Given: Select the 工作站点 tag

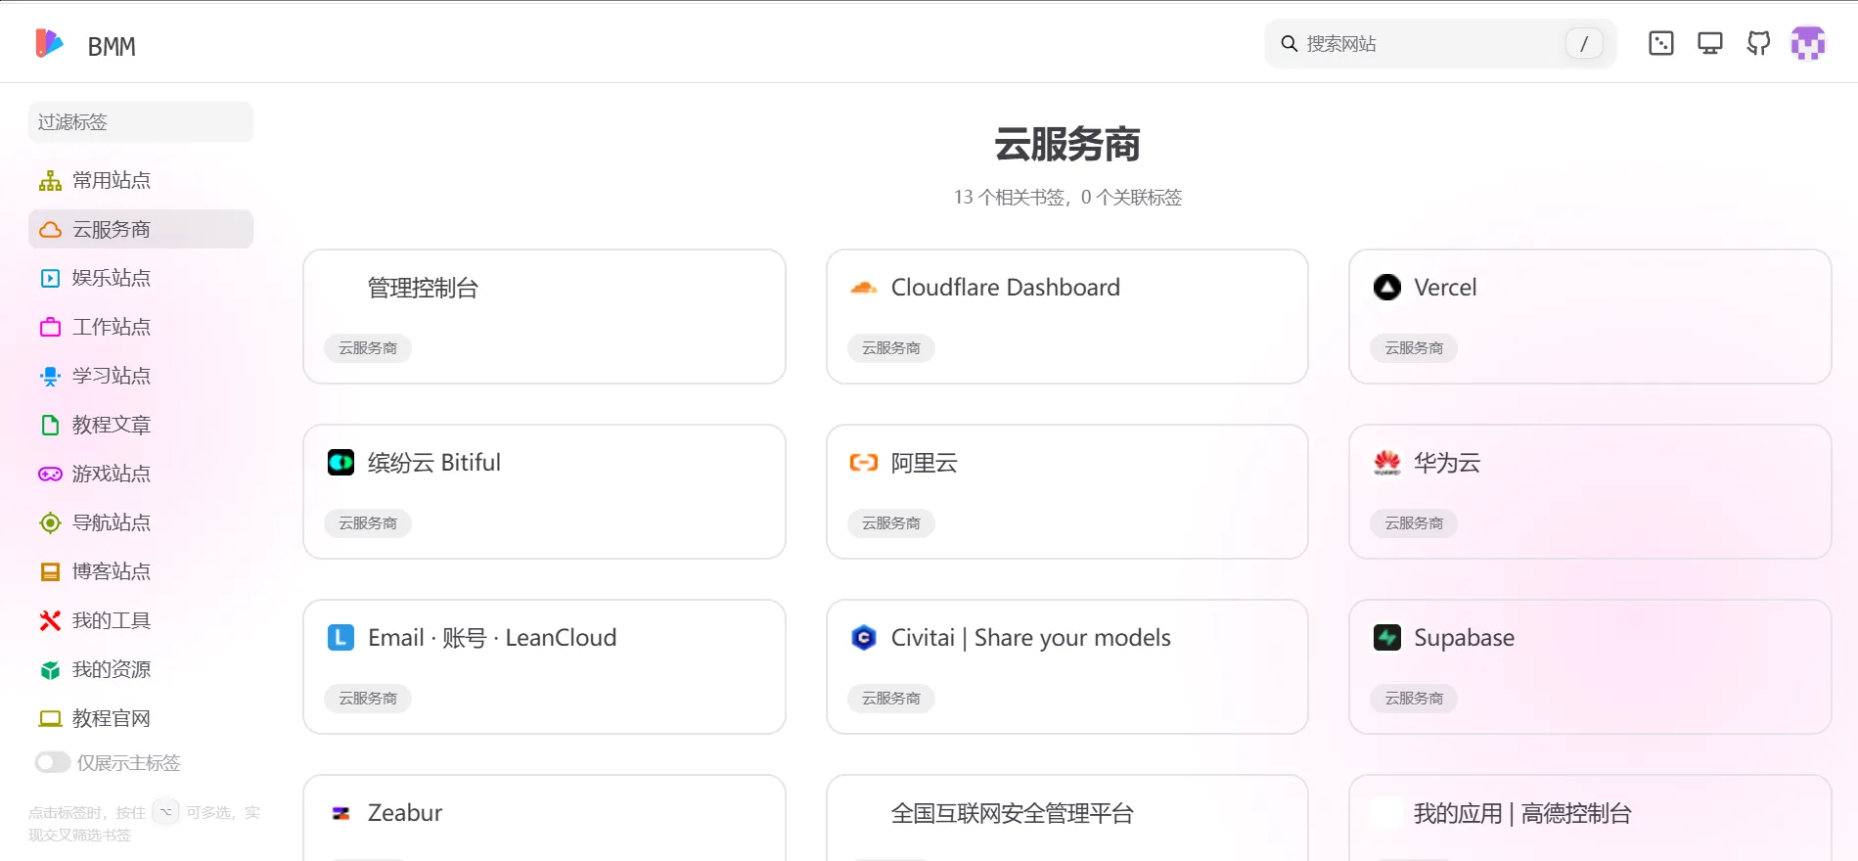Looking at the screenshot, I should click(x=141, y=327).
